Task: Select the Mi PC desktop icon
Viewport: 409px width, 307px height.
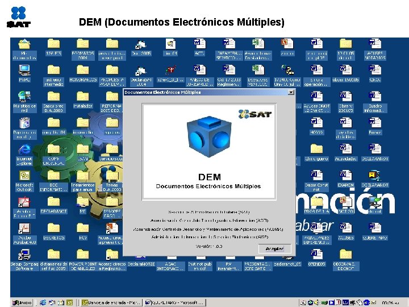Action: [x=24, y=73]
